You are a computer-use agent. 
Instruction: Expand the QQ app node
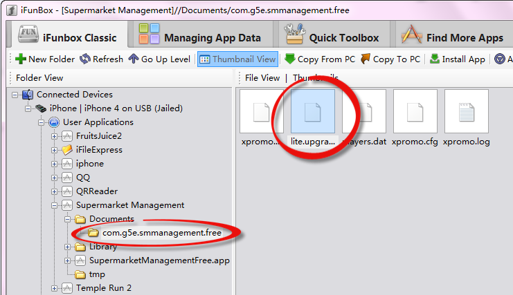point(54,178)
